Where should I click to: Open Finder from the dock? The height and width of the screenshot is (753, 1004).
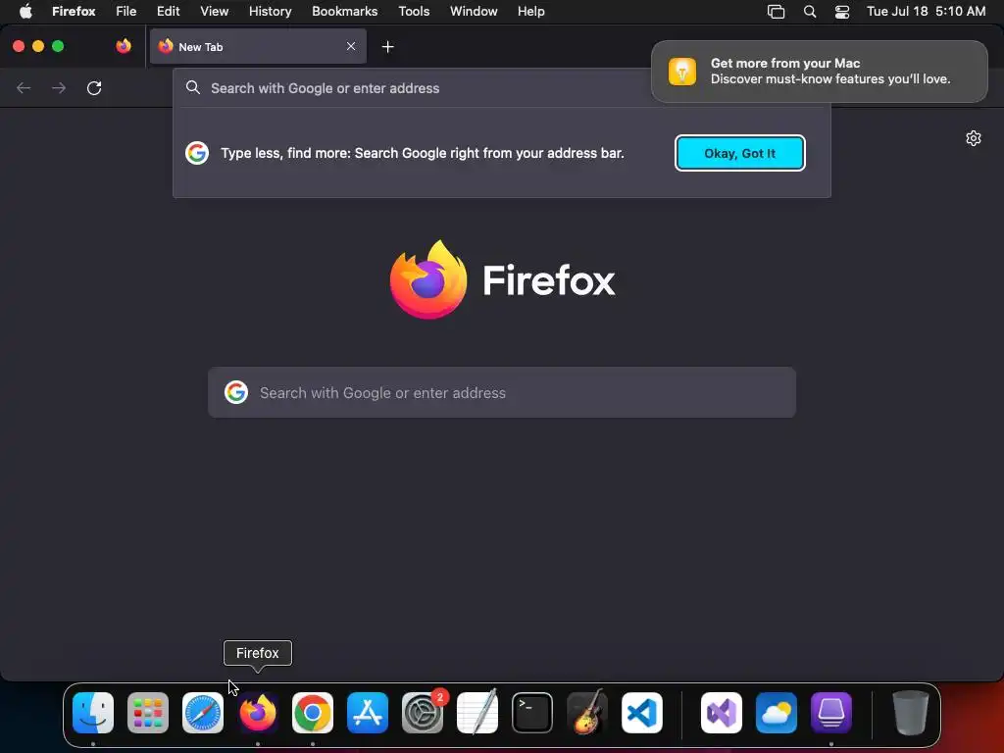tap(93, 713)
